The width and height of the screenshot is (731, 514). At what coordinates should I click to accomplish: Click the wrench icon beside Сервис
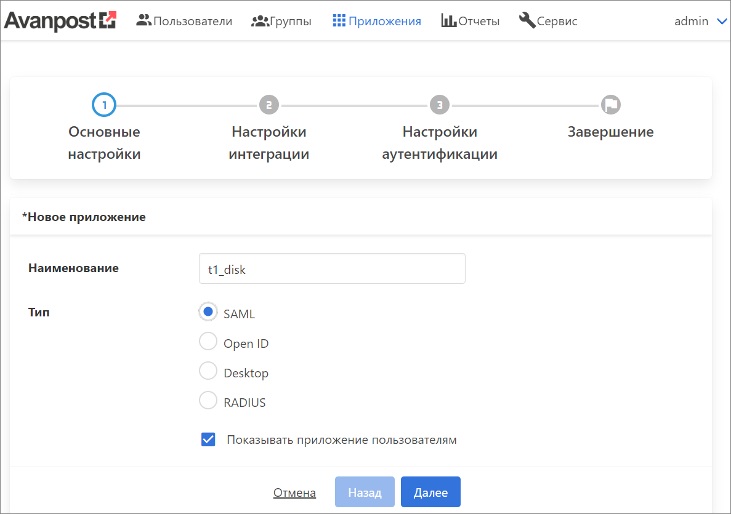point(527,20)
